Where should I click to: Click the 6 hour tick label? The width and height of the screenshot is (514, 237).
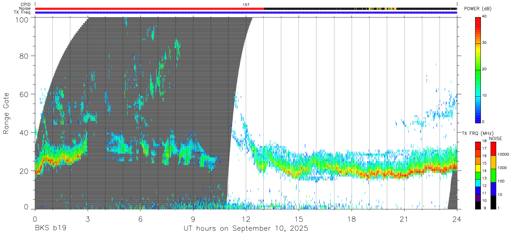coord(141,219)
